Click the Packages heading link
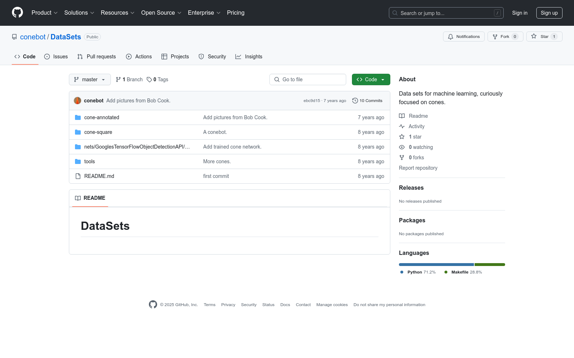The image size is (574, 358). click(412, 220)
